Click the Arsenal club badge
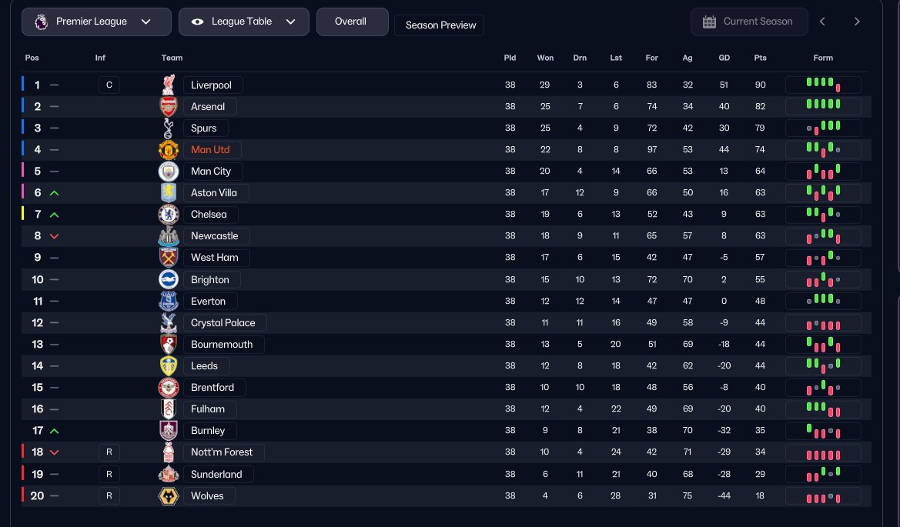Viewport: 900px width, 527px height. (x=168, y=107)
